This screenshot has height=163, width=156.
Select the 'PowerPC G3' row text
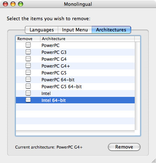54,52
